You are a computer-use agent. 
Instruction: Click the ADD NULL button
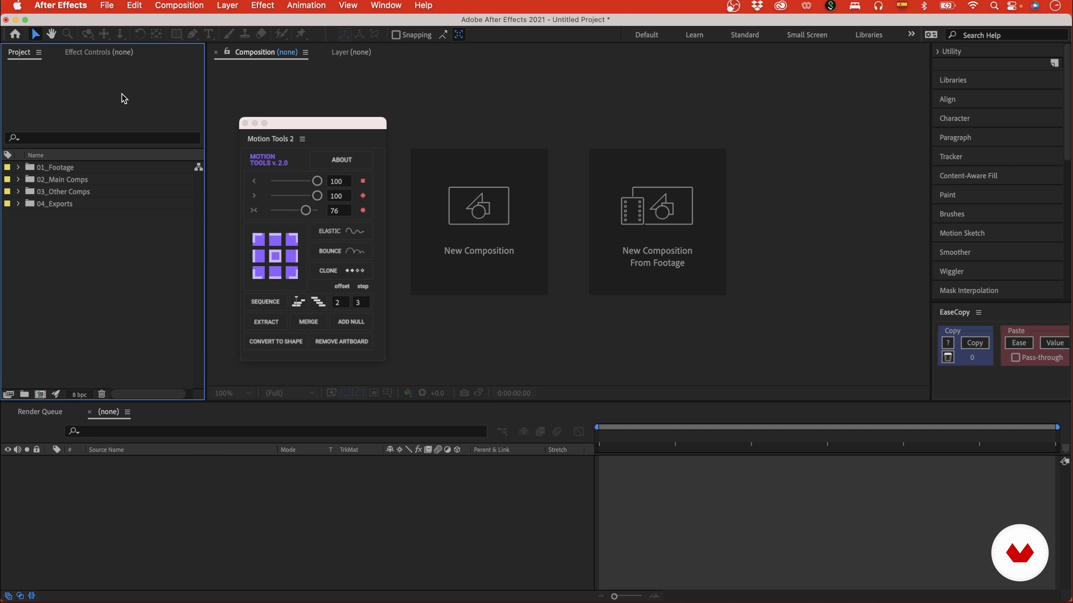coord(351,322)
